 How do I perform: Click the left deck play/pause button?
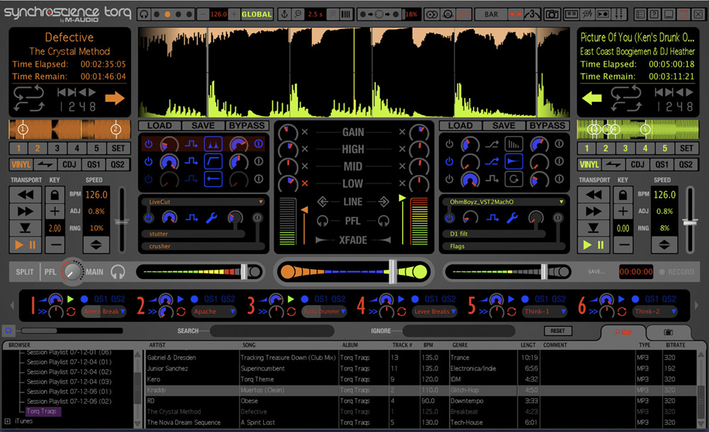pyautogui.click(x=26, y=245)
